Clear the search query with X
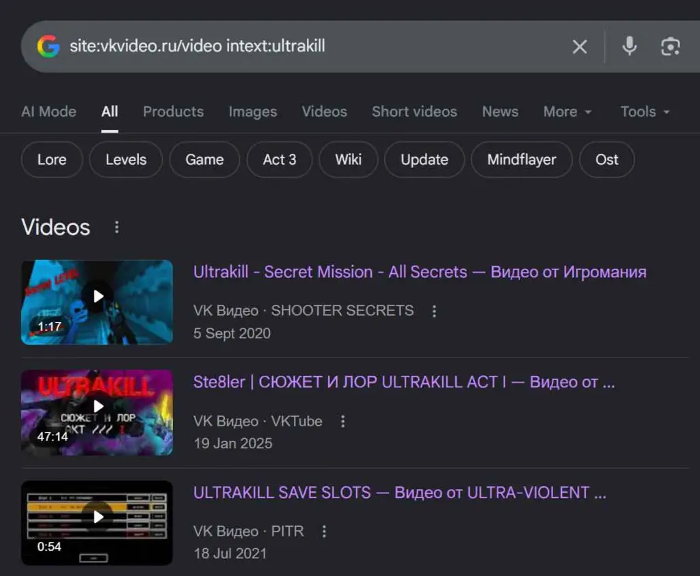700x576 pixels. pos(580,46)
